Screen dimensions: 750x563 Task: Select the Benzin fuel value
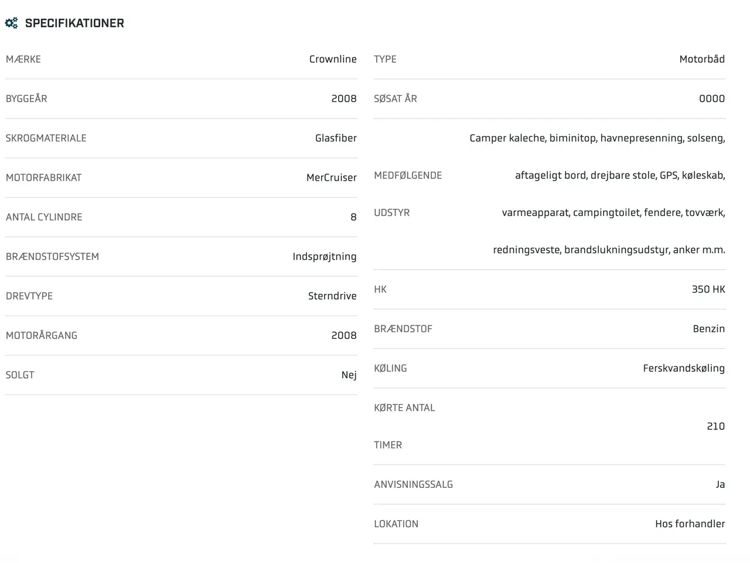709,329
